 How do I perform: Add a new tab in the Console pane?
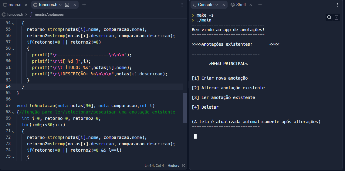tap(260, 5)
